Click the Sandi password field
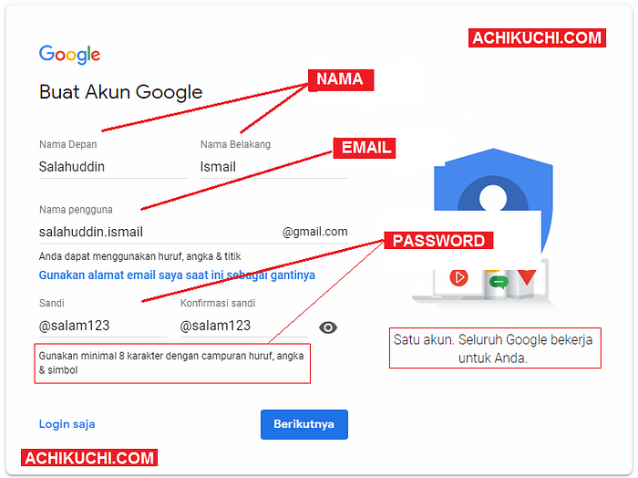 tap(102, 326)
